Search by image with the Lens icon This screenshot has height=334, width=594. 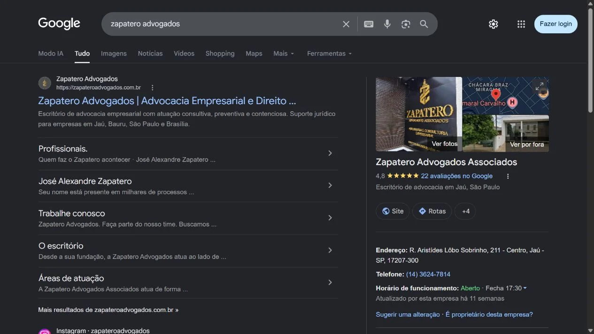tap(406, 24)
